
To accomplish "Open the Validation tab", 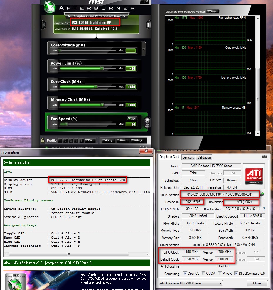I will [x=204, y=157].
